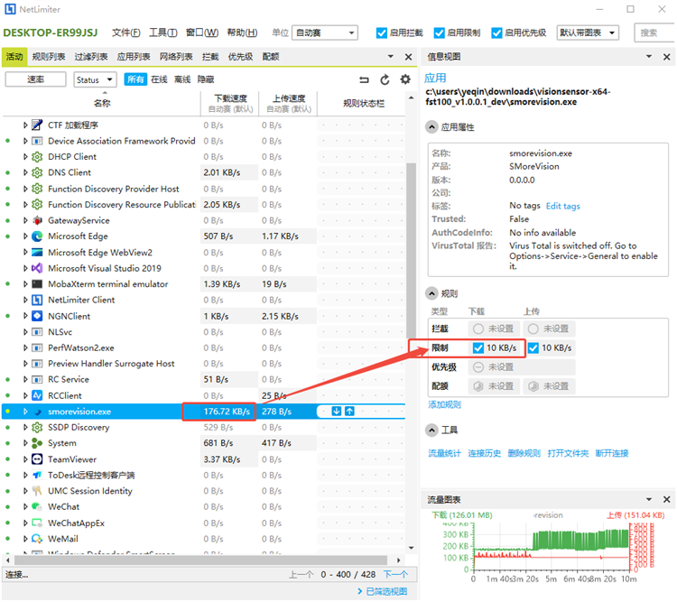Click the refresh arrow icon above the list
The image size is (677, 602).
[x=385, y=79]
